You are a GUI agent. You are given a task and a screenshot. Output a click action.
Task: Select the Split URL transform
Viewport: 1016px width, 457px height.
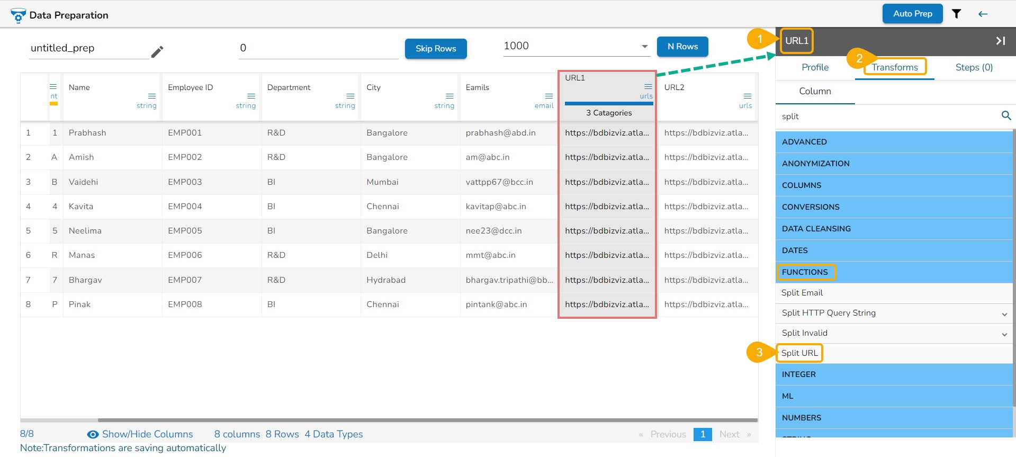(x=799, y=353)
